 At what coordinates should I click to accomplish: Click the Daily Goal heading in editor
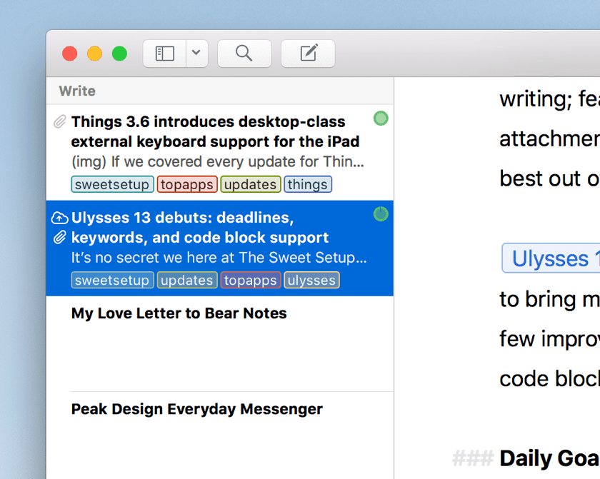(x=549, y=458)
